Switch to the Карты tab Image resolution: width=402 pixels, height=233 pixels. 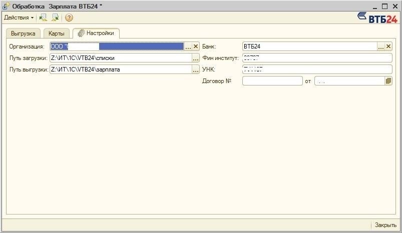(56, 33)
